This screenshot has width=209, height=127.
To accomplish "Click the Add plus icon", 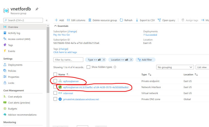I will pyautogui.click(x=56, y=20).
